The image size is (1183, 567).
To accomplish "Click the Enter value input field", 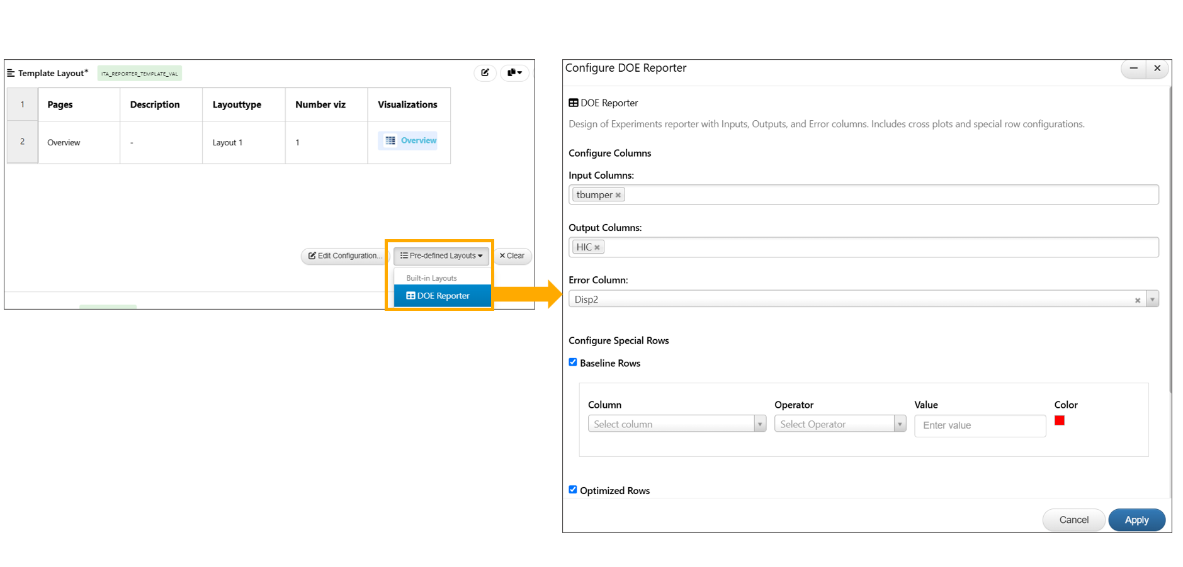I will 980,425.
